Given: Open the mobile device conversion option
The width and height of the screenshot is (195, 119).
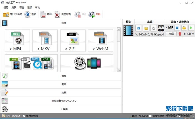Looking at the screenshot, I should (87, 63).
